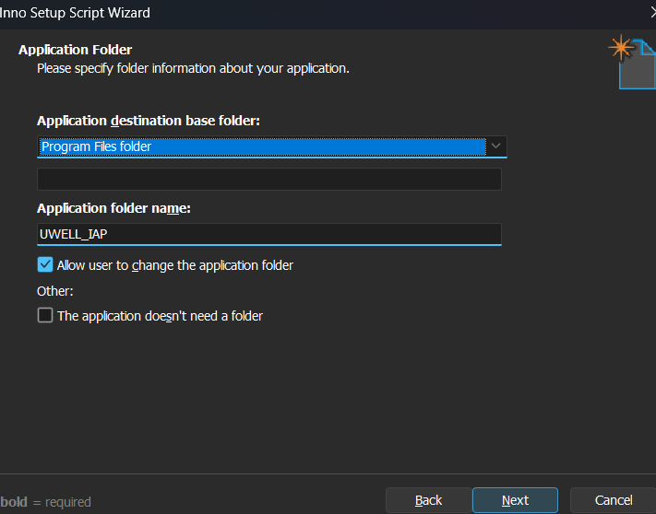Click the Other: label
The width and height of the screenshot is (656, 514).
point(55,291)
